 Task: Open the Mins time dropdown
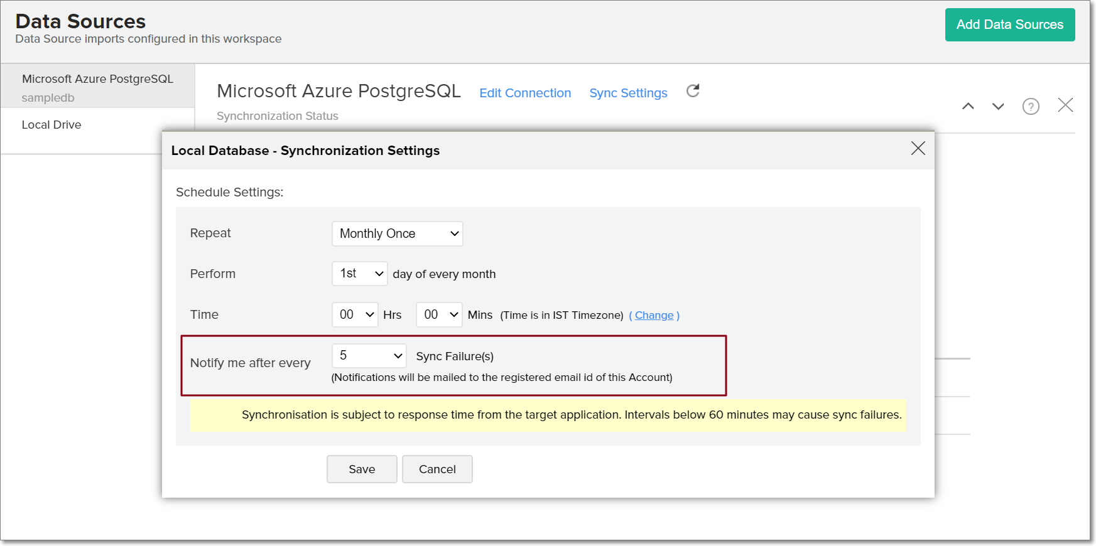pyautogui.click(x=439, y=314)
